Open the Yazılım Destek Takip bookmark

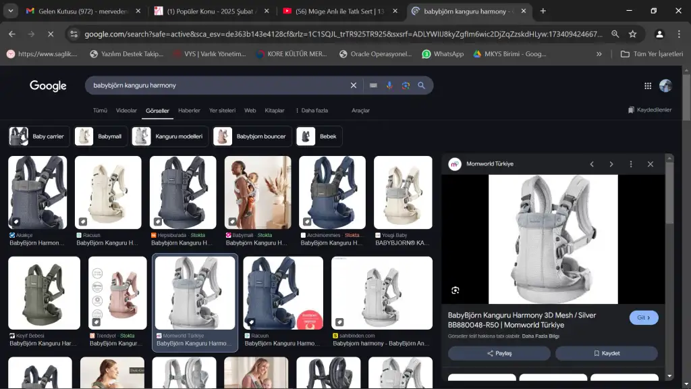(x=126, y=54)
